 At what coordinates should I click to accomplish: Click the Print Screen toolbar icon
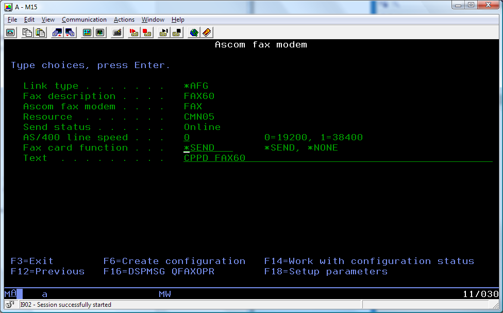click(x=11, y=32)
